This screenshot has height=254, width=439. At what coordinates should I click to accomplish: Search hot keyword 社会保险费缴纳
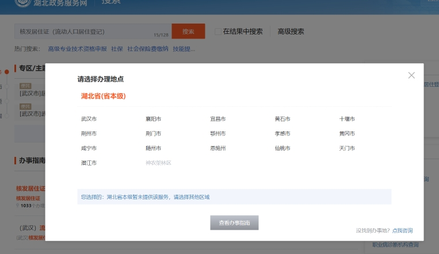pos(148,49)
